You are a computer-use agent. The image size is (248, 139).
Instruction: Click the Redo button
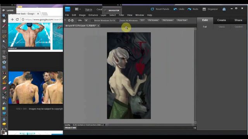click(193, 9)
